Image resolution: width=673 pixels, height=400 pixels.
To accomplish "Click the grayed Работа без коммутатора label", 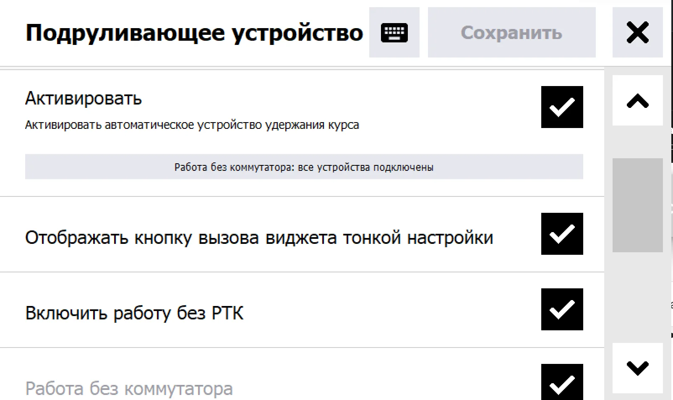I will (129, 389).
